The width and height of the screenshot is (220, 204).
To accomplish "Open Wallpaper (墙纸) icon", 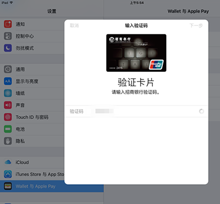I will (8, 93).
